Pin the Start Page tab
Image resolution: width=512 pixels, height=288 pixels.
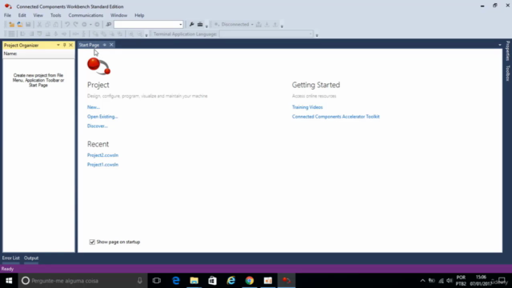(x=105, y=45)
